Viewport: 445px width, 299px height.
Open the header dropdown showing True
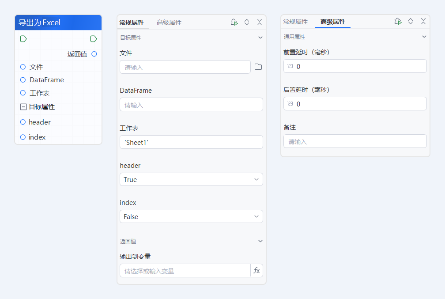(191, 179)
